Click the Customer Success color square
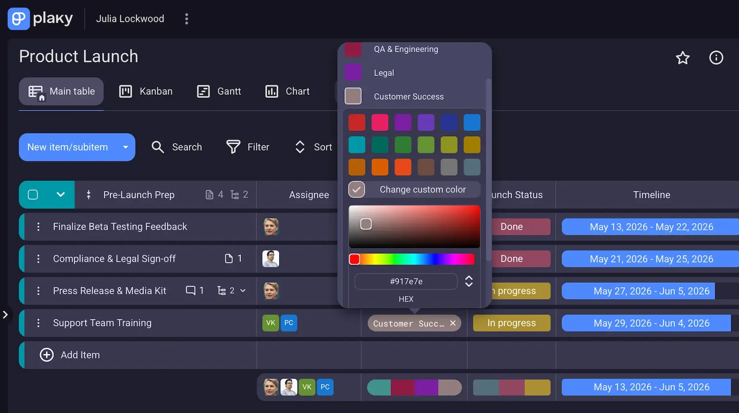 pyautogui.click(x=353, y=96)
